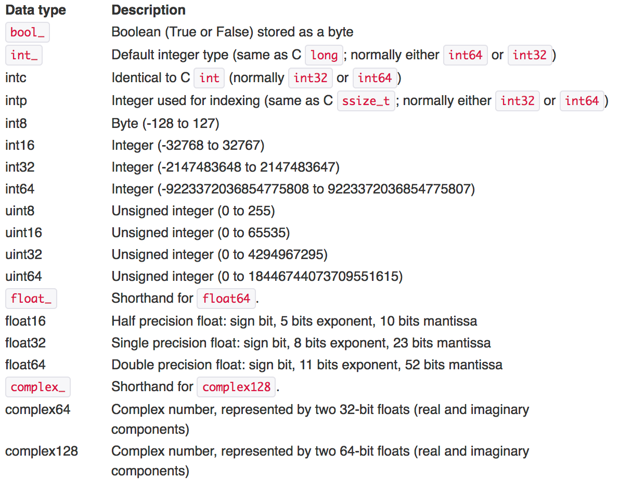Image resolution: width=619 pixels, height=491 pixels.
Task: Click the complex64 data type entry
Action: (x=37, y=409)
